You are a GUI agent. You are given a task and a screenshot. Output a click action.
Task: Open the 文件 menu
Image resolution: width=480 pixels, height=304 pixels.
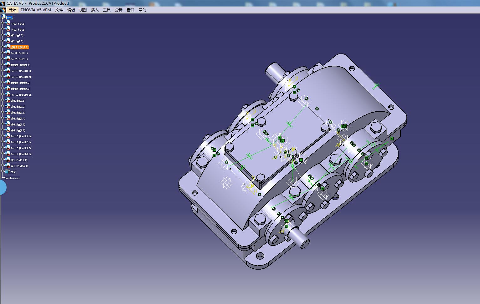[59, 10]
